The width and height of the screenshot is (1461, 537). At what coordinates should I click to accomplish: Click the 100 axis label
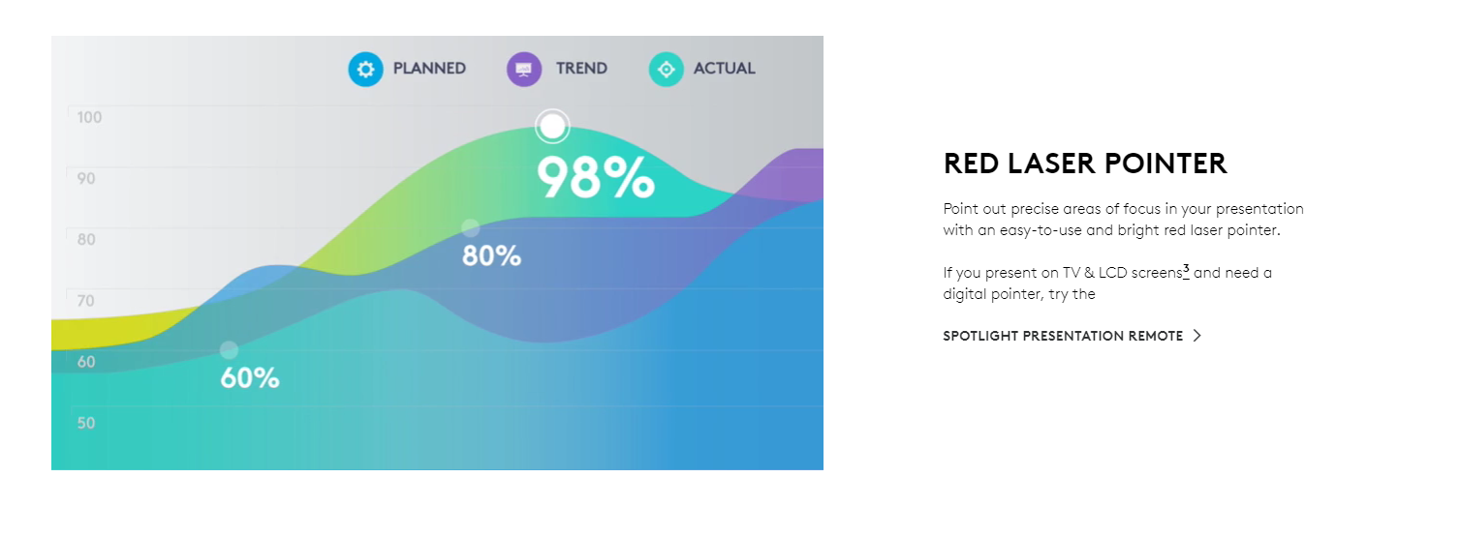coord(89,118)
